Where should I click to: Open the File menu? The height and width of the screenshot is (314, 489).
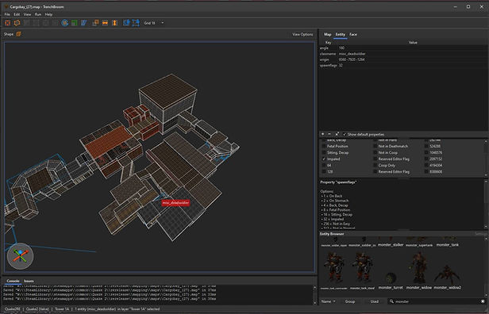(x=7, y=14)
